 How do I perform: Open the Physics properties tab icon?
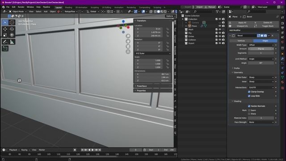pos(282,68)
